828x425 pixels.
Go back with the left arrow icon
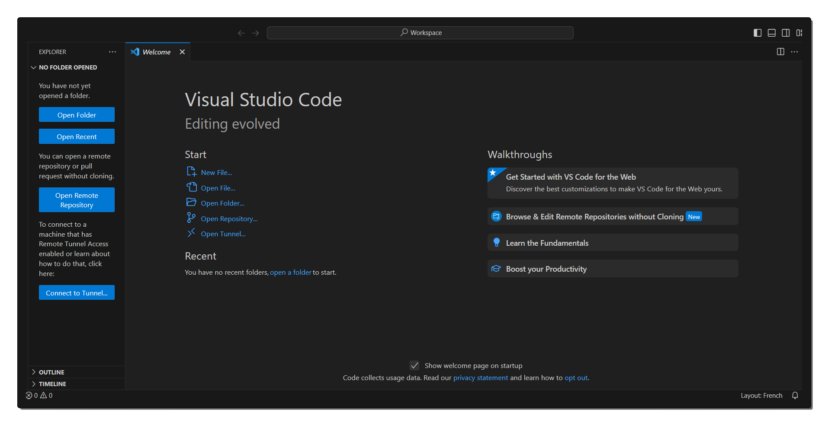tap(241, 33)
